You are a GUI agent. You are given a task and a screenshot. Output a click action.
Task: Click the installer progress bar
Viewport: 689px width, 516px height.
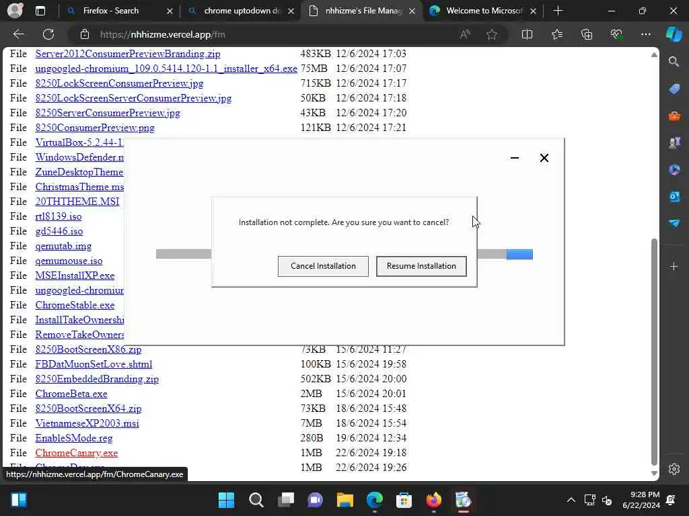(x=344, y=254)
